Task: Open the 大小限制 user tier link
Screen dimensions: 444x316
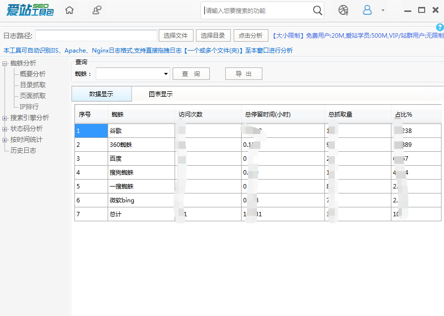Action: point(358,36)
